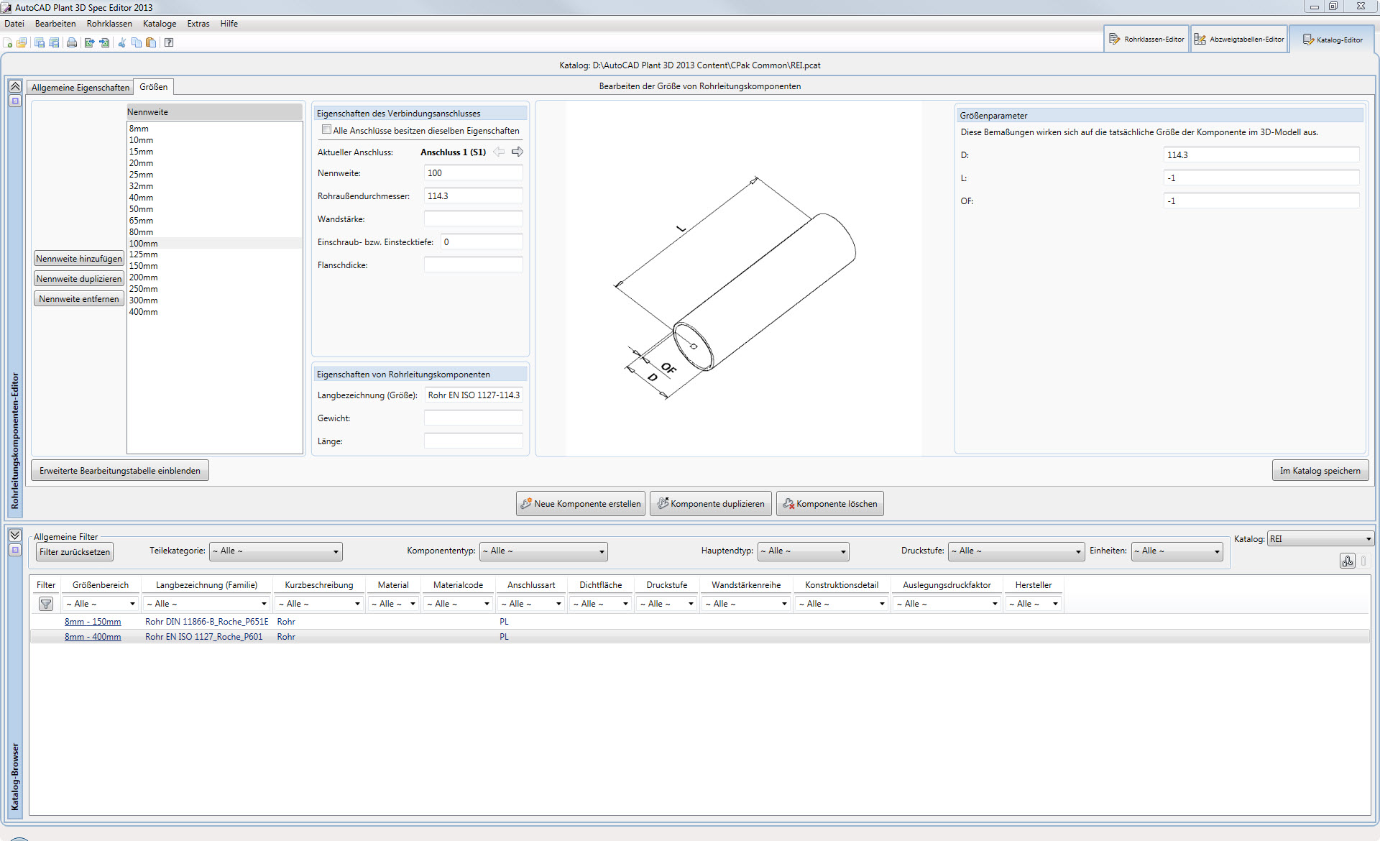Click Nennweite hinzufügen button

pyautogui.click(x=79, y=259)
